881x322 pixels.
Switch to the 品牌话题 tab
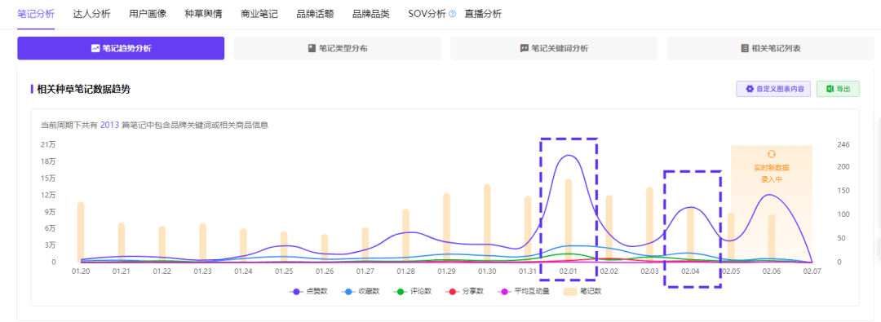click(x=315, y=14)
